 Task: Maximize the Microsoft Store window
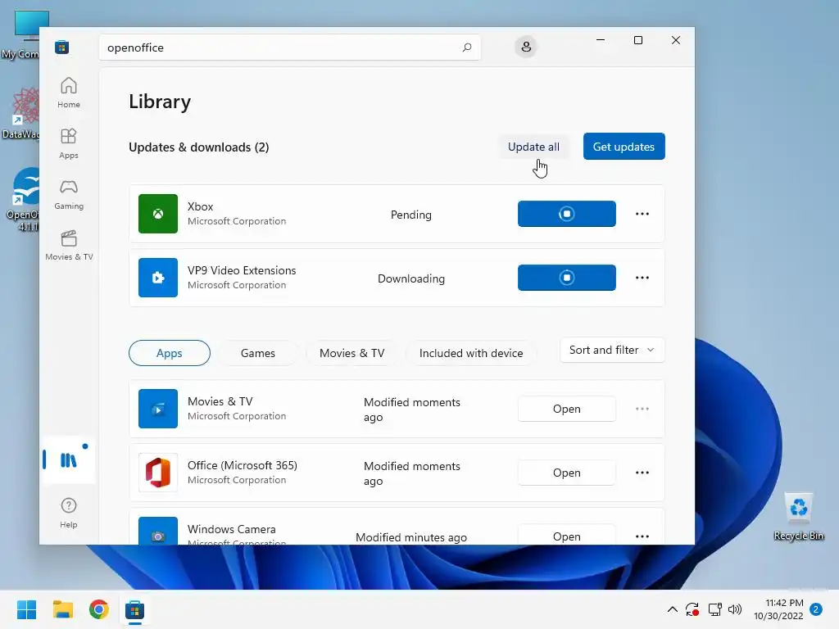(637, 40)
